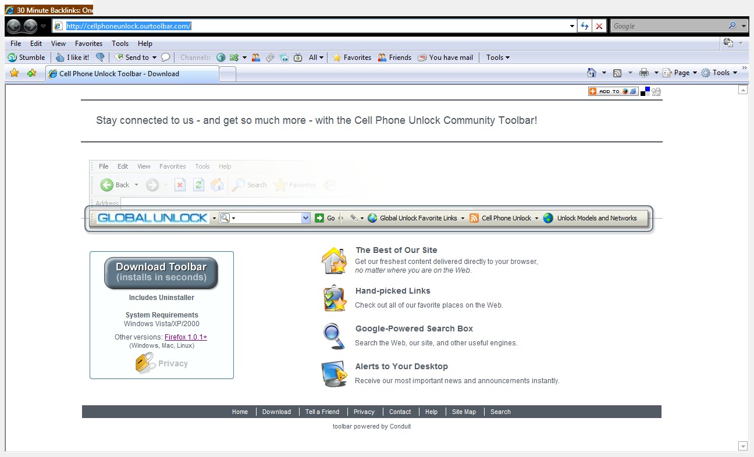Open the Help menu
Screen dimensions: 754x457
(x=145, y=44)
